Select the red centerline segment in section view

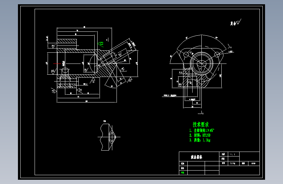57,64
